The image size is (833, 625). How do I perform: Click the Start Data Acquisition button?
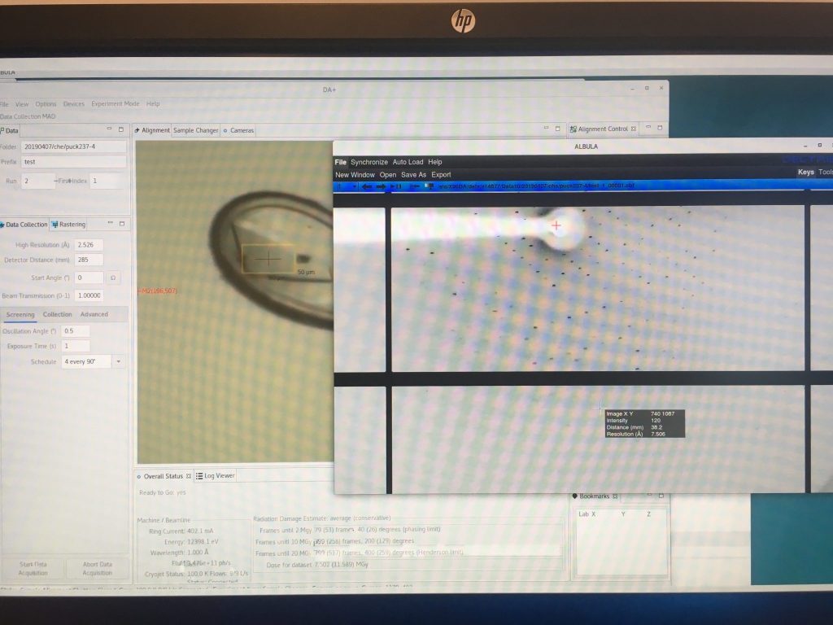pos(31,567)
